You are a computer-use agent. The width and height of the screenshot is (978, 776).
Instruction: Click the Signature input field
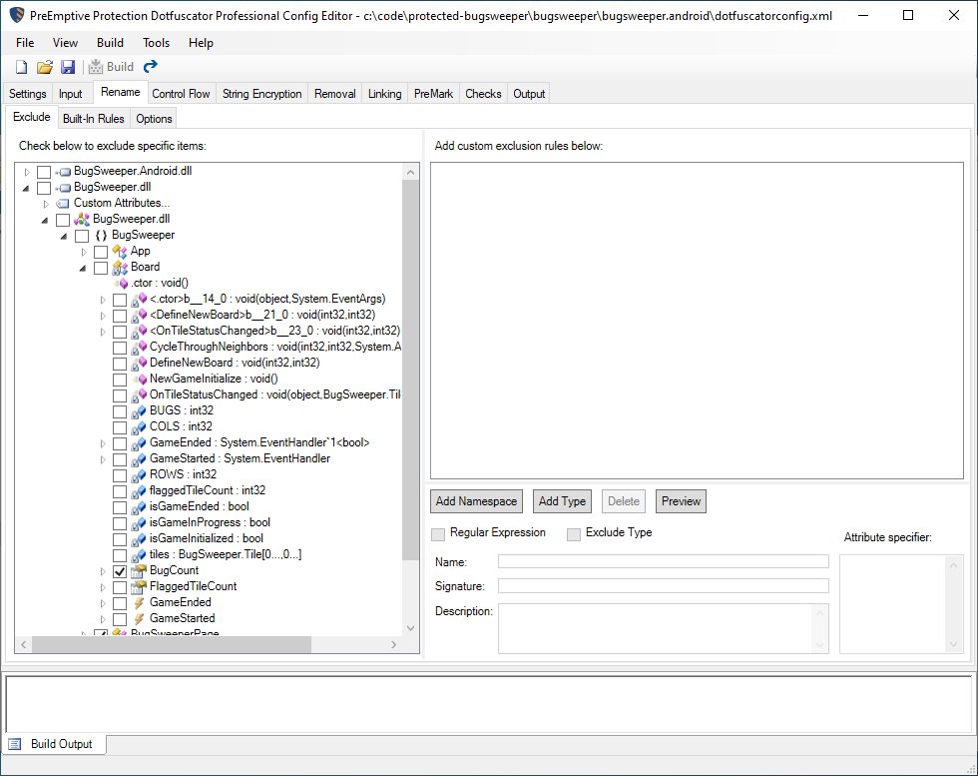point(663,585)
